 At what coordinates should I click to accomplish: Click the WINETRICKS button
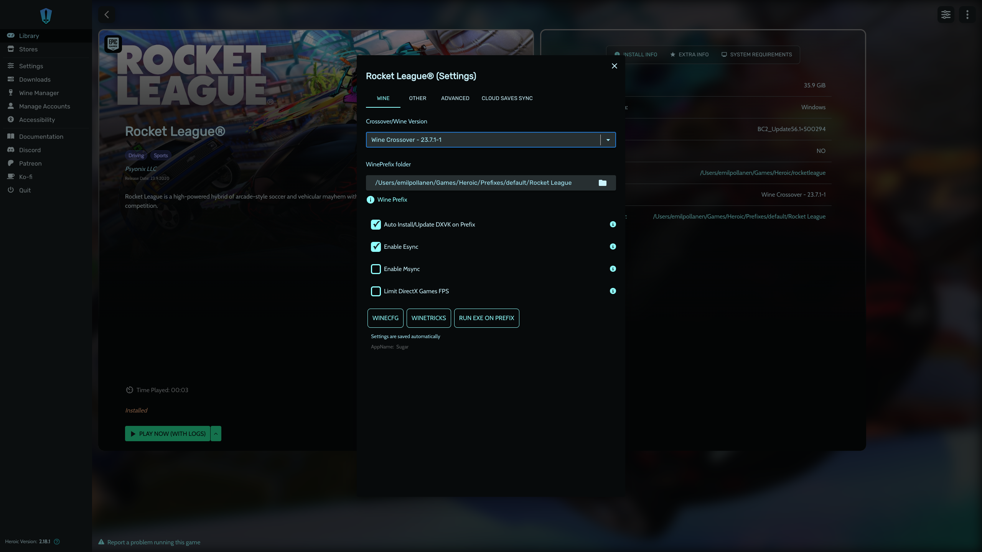click(428, 318)
